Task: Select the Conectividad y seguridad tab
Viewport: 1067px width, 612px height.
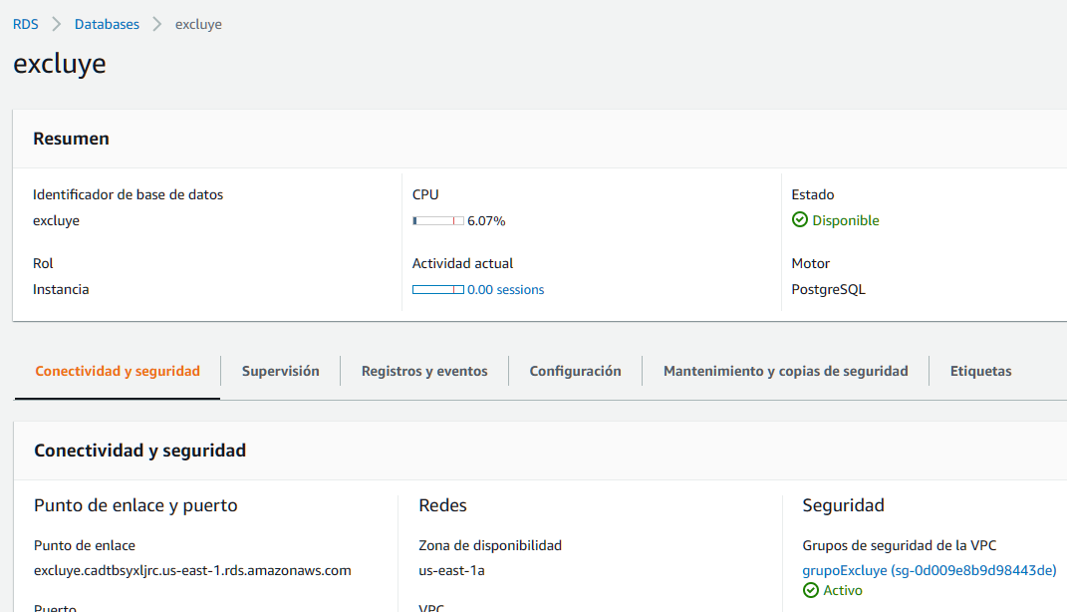Action: click(117, 370)
